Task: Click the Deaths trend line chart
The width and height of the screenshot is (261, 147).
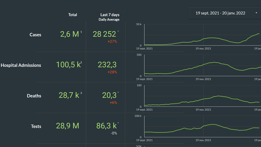Action: coord(202,96)
